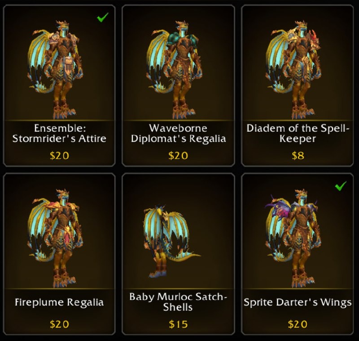Click the Baby Murloc Satch-Shells title
The width and height of the screenshot is (359, 341).
point(178,302)
